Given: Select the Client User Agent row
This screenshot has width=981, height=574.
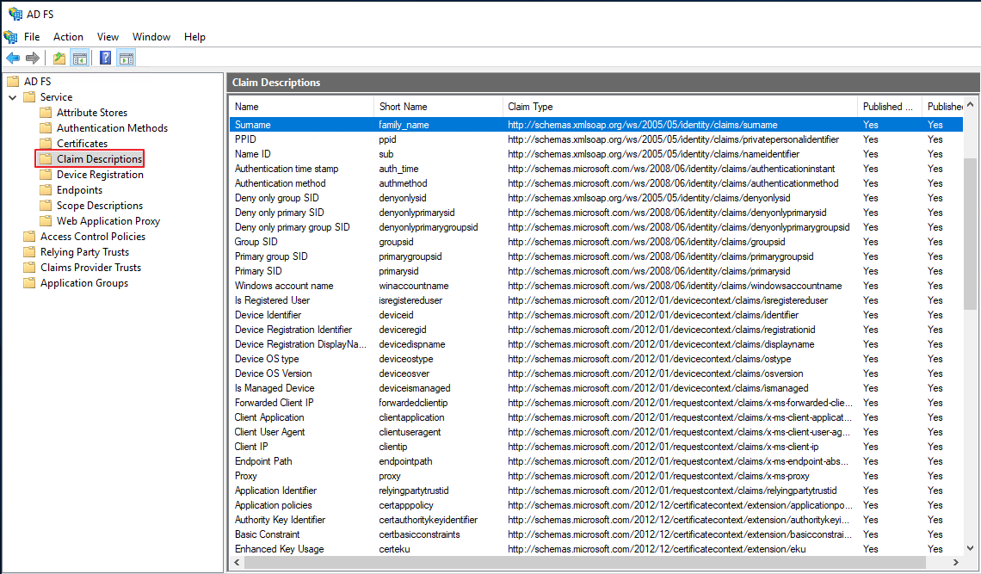Looking at the screenshot, I should tap(595, 432).
